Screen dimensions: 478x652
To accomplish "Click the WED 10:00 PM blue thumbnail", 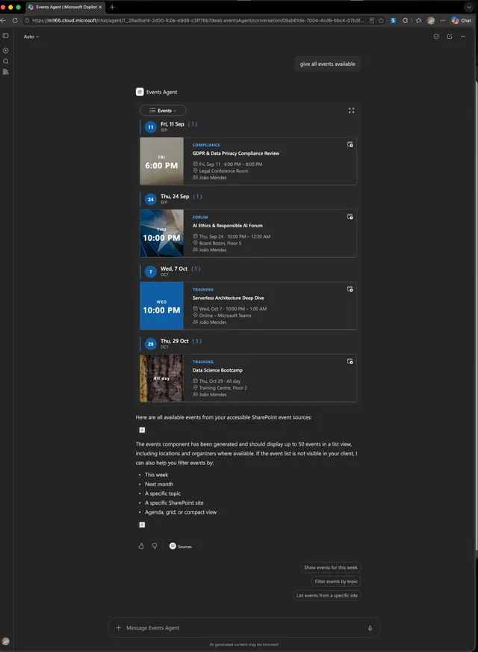I will 161,306.
